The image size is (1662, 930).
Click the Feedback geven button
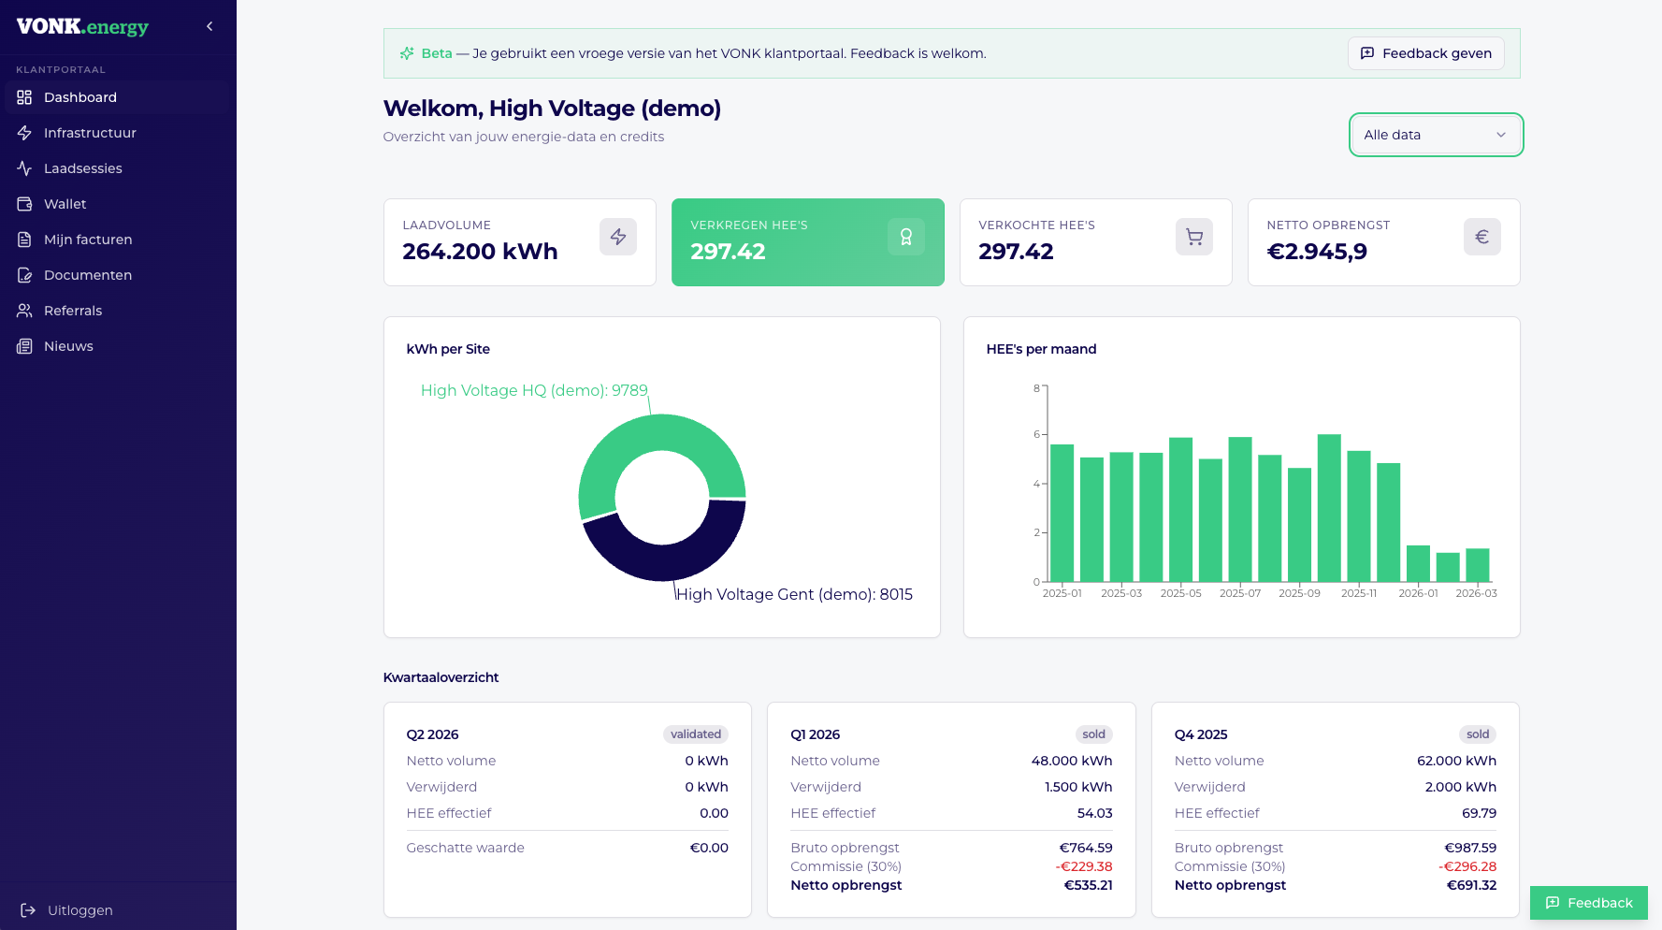coord(1426,53)
